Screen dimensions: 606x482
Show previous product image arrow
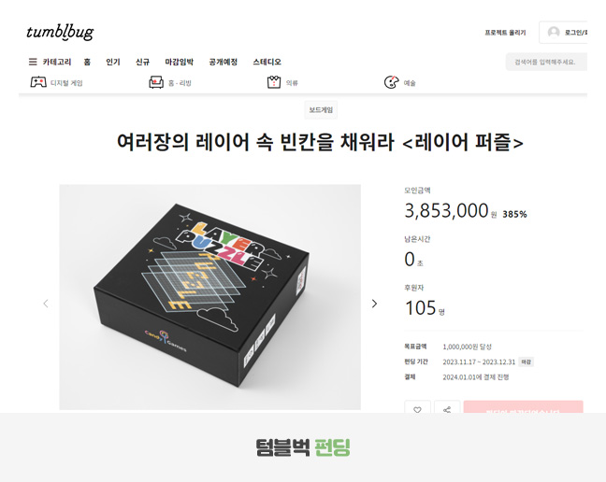click(x=46, y=304)
